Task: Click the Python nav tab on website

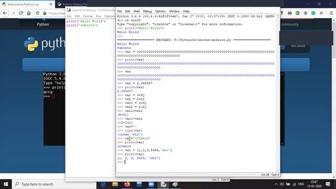Action: [x=43, y=25]
